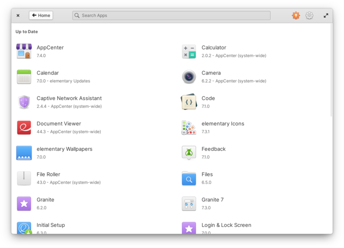The height and width of the screenshot is (248, 344).
Task: Click the Captive Network Assistant shield icon
Action: click(24, 102)
